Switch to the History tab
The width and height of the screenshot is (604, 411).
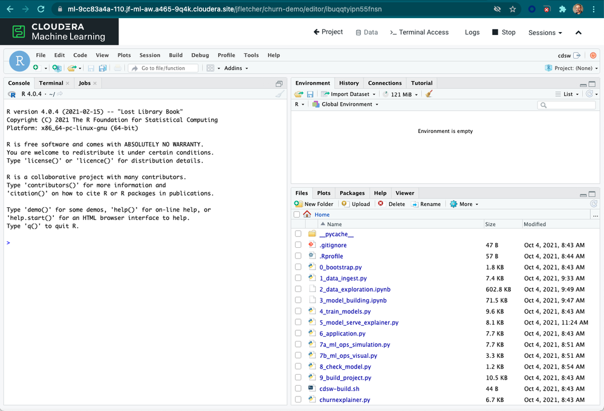349,83
